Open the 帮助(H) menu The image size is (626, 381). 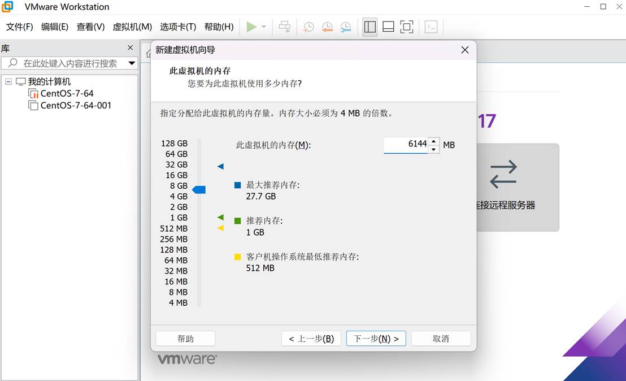[219, 27]
